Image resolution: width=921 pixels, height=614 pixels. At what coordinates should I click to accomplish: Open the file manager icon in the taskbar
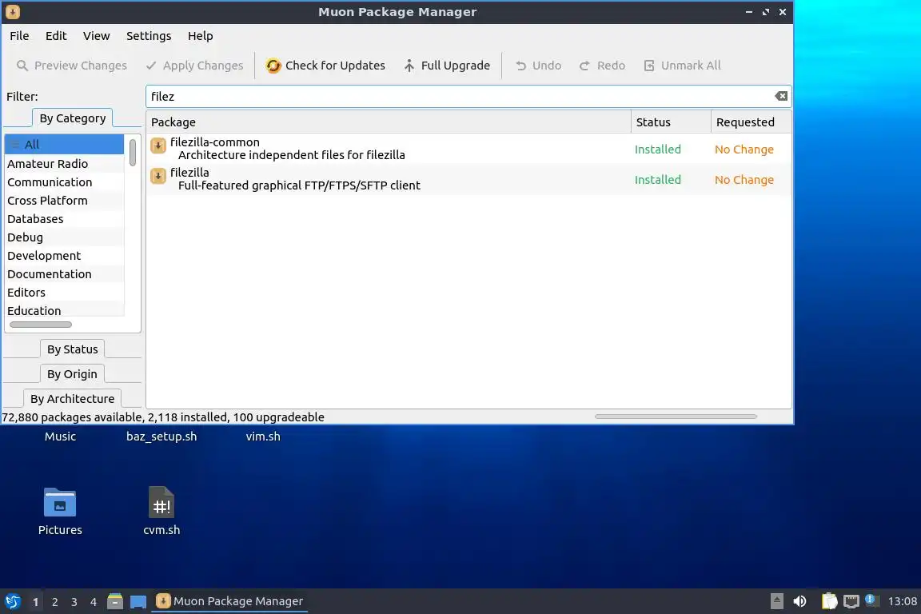point(115,601)
